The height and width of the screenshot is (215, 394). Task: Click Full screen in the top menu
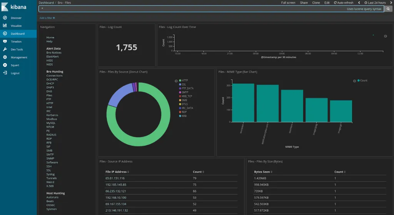(x=288, y=3)
